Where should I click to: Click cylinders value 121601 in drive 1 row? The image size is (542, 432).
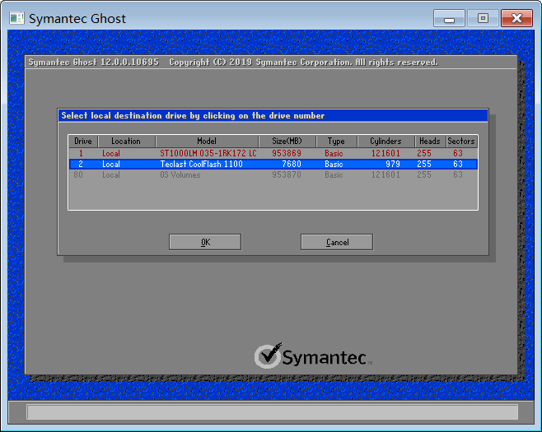385,153
